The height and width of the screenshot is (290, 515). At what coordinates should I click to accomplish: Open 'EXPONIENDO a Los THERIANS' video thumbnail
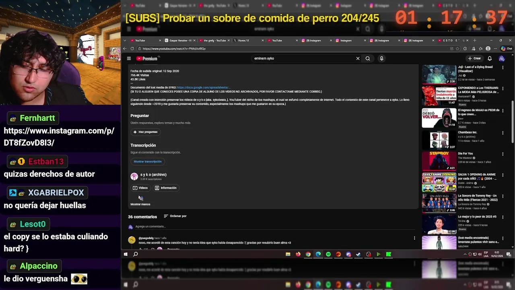[x=439, y=96]
